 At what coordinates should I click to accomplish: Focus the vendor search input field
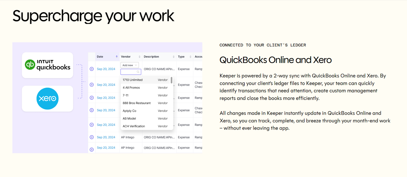click(x=129, y=72)
